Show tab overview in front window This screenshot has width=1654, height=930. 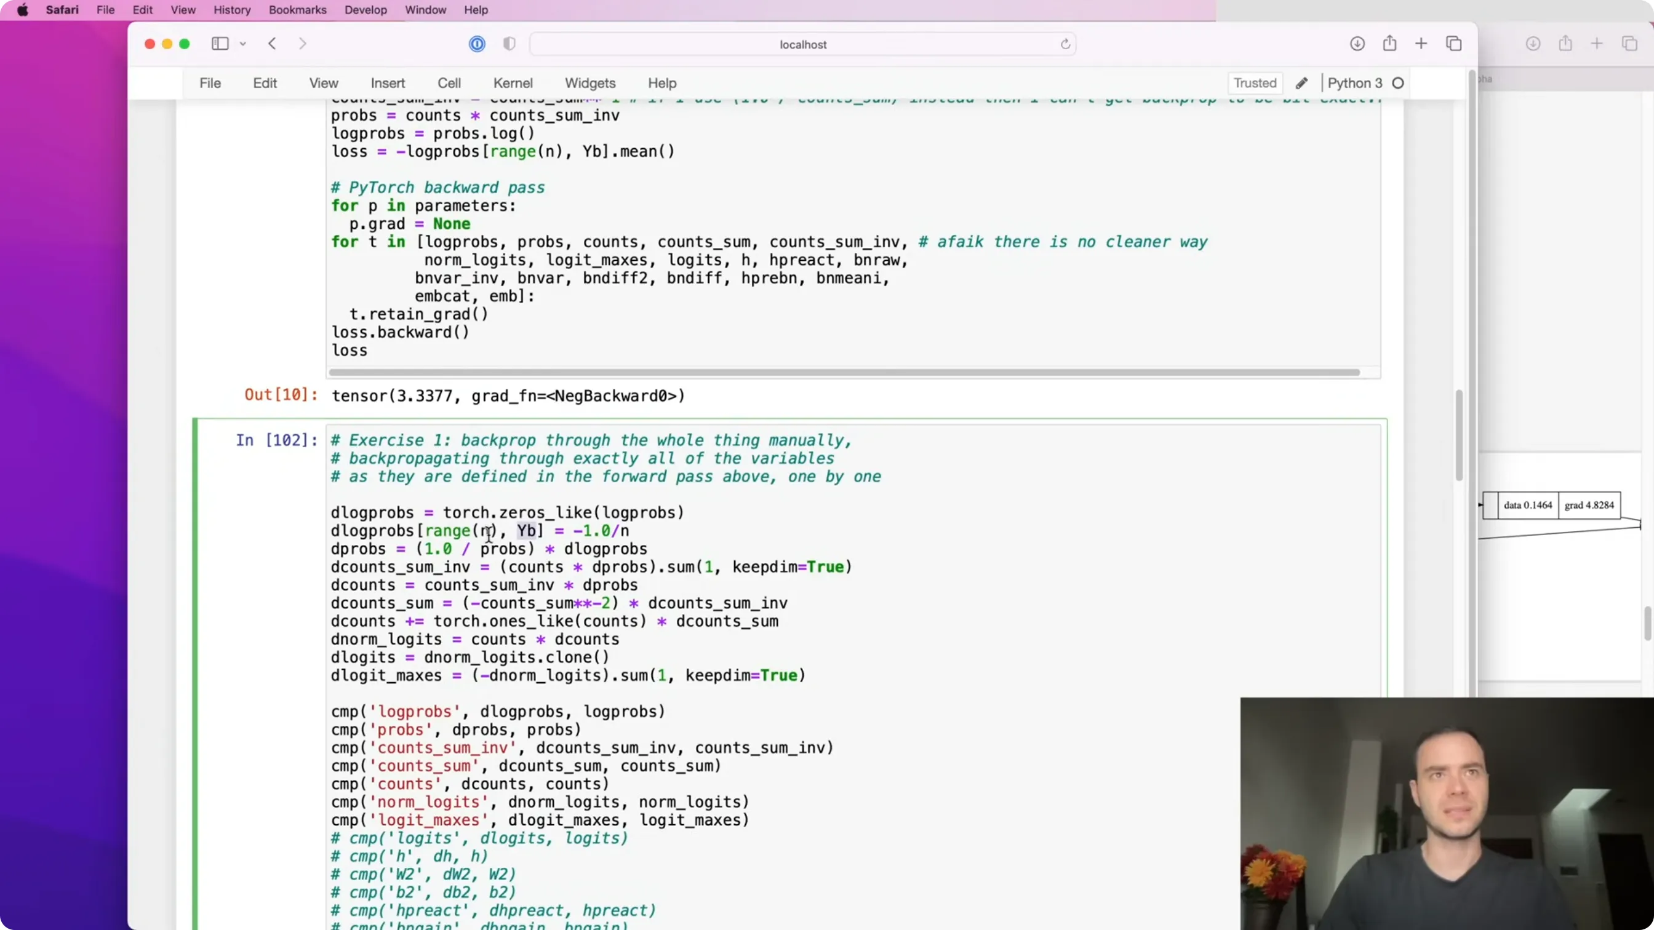tap(1453, 44)
